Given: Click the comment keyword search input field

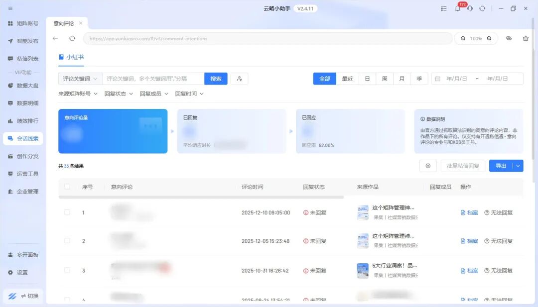Looking at the screenshot, I should 153,79.
